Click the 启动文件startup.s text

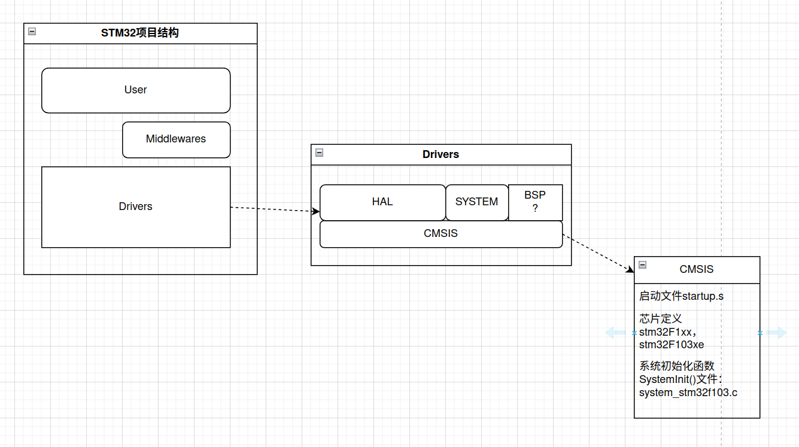(682, 296)
